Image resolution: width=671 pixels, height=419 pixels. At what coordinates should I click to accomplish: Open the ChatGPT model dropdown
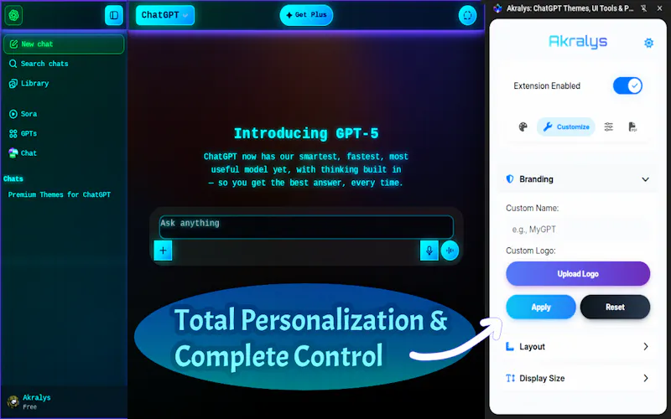pos(164,15)
